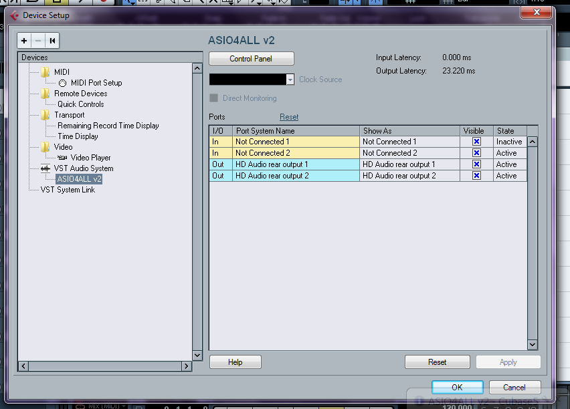570x409 pixels.
Task: Click the Transport folder icon
Action: click(x=45, y=115)
